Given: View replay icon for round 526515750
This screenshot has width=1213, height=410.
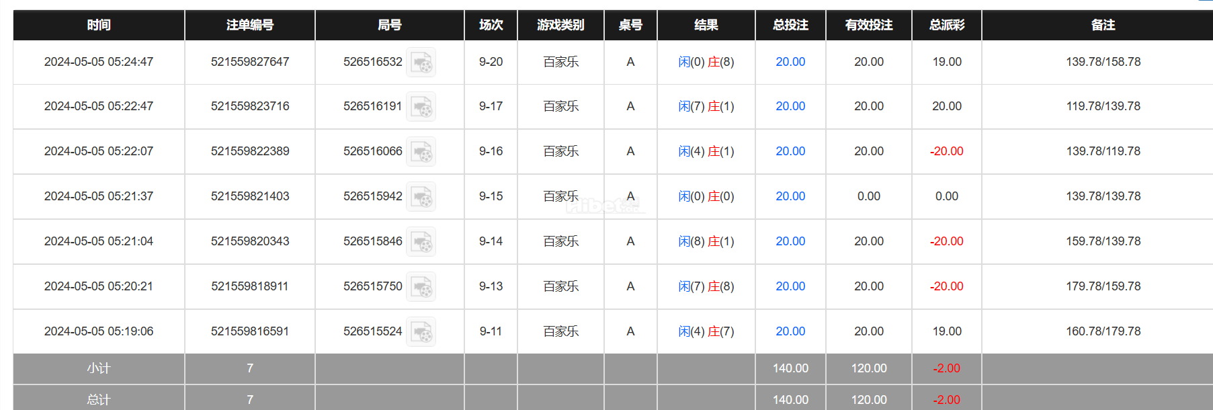Looking at the screenshot, I should 421,287.
